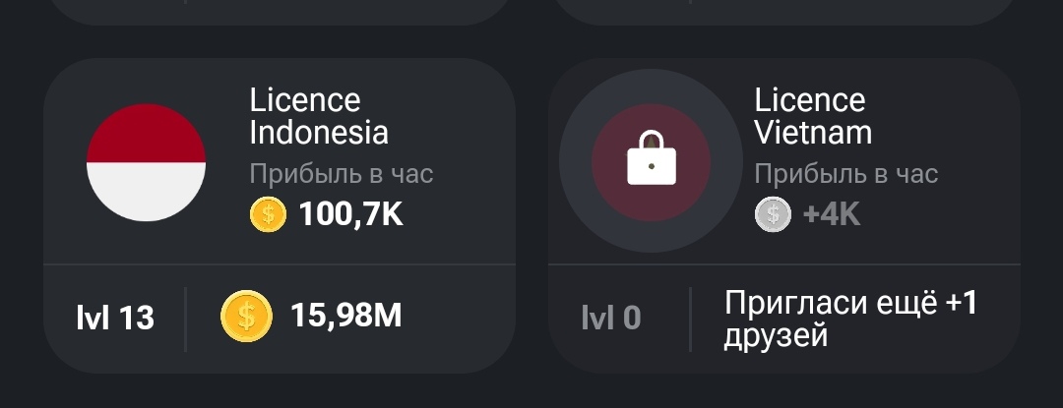
Task: Click the +4K hourly profit value
Action: coord(832,215)
